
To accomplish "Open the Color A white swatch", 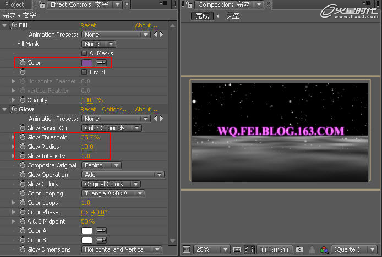I will coord(87,231).
